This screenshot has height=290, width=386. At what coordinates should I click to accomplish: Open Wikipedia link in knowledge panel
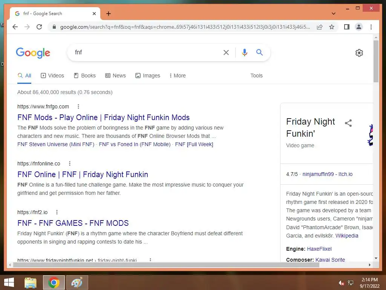pyautogui.click(x=347, y=236)
